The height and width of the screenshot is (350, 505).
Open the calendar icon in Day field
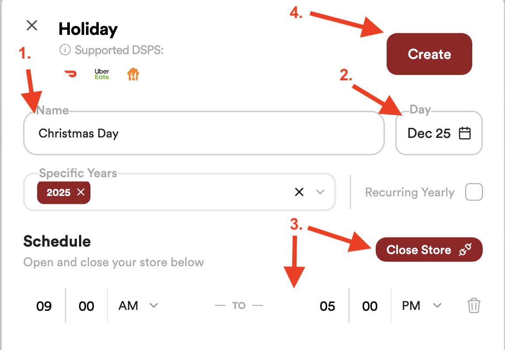(x=465, y=133)
